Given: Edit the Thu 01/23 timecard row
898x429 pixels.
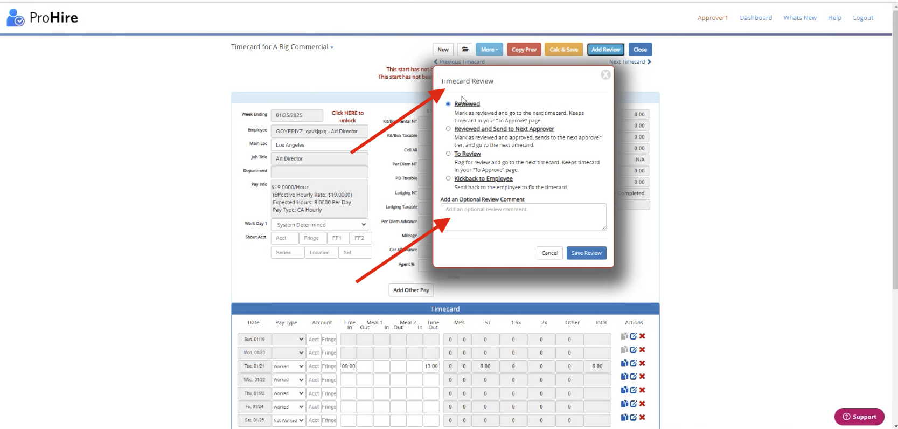Looking at the screenshot, I should [634, 390].
